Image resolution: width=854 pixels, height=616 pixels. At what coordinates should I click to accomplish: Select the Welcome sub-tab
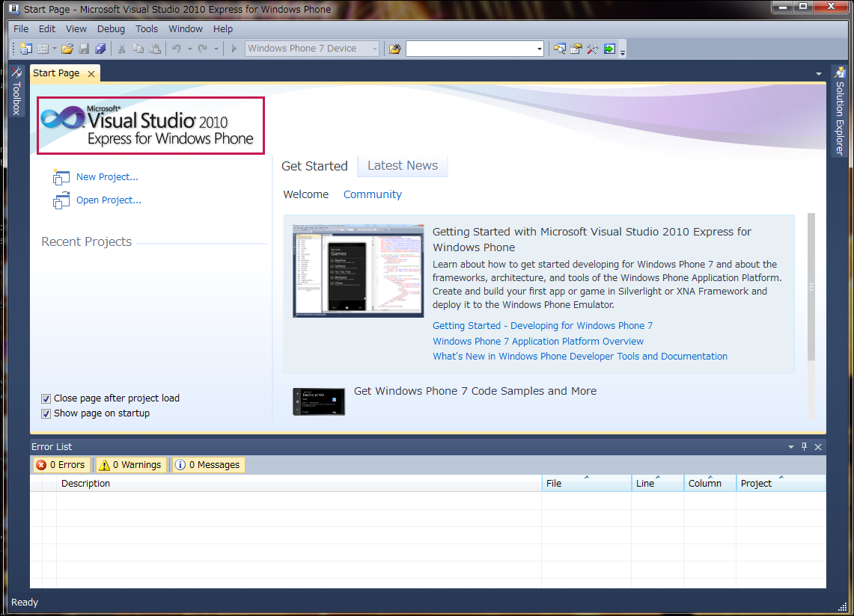(306, 194)
